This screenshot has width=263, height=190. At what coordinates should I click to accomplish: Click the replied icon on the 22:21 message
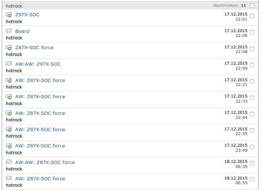click(x=9, y=80)
